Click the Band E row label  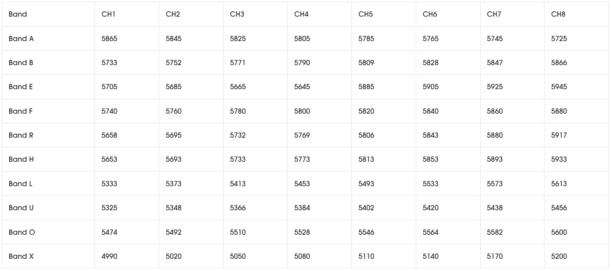click(x=21, y=87)
